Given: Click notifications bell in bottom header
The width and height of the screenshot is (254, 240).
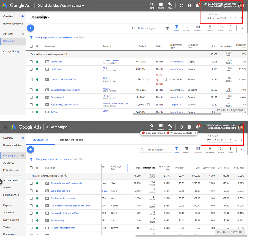Looking at the screenshot, I should [197, 127].
